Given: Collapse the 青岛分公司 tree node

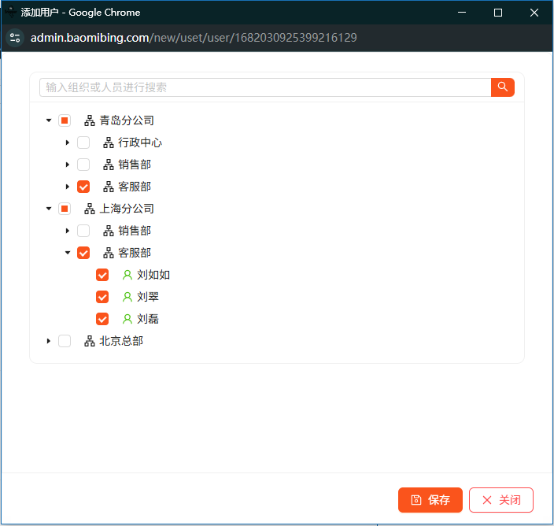Looking at the screenshot, I should point(49,120).
